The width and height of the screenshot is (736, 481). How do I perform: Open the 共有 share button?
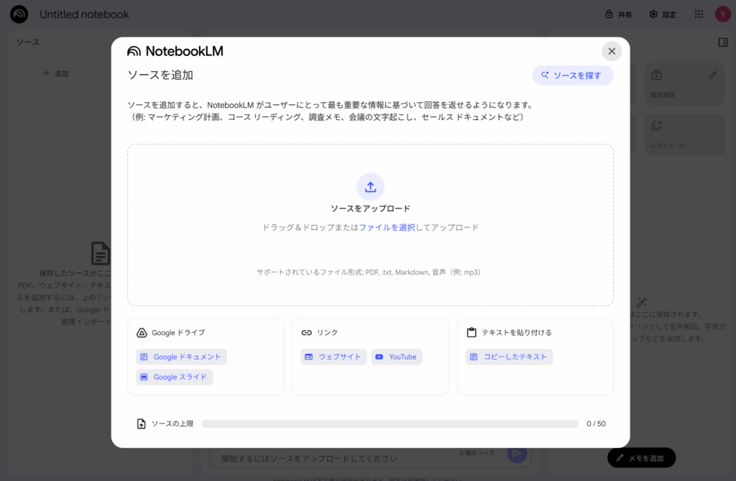click(x=619, y=14)
